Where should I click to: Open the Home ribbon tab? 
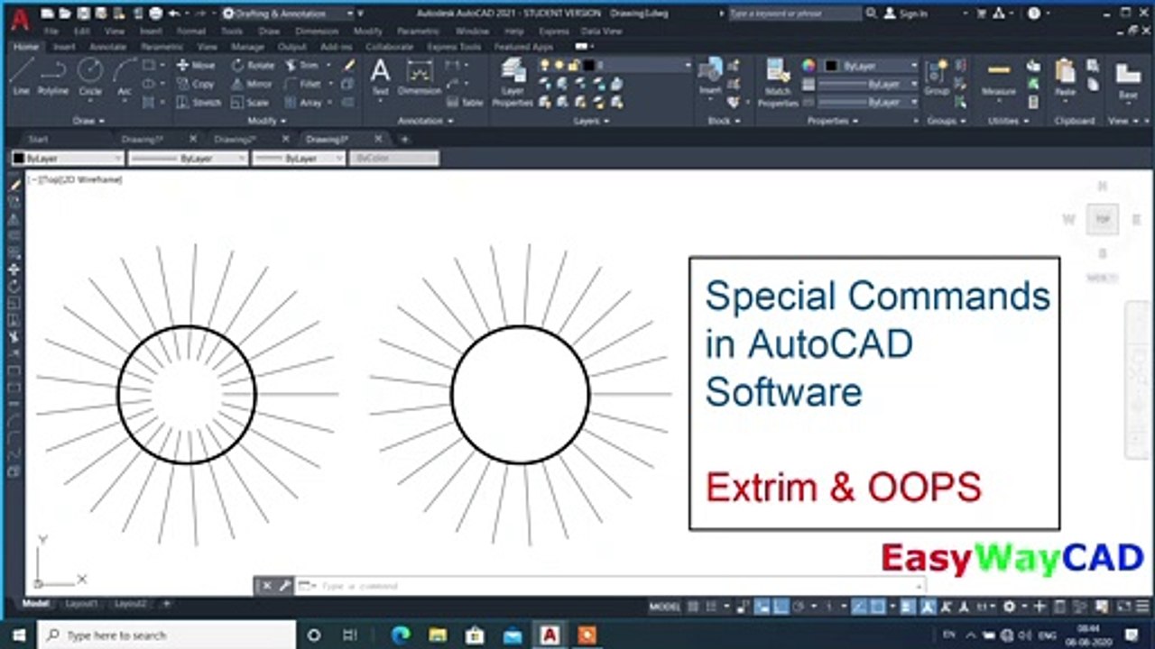pos(26,46)
